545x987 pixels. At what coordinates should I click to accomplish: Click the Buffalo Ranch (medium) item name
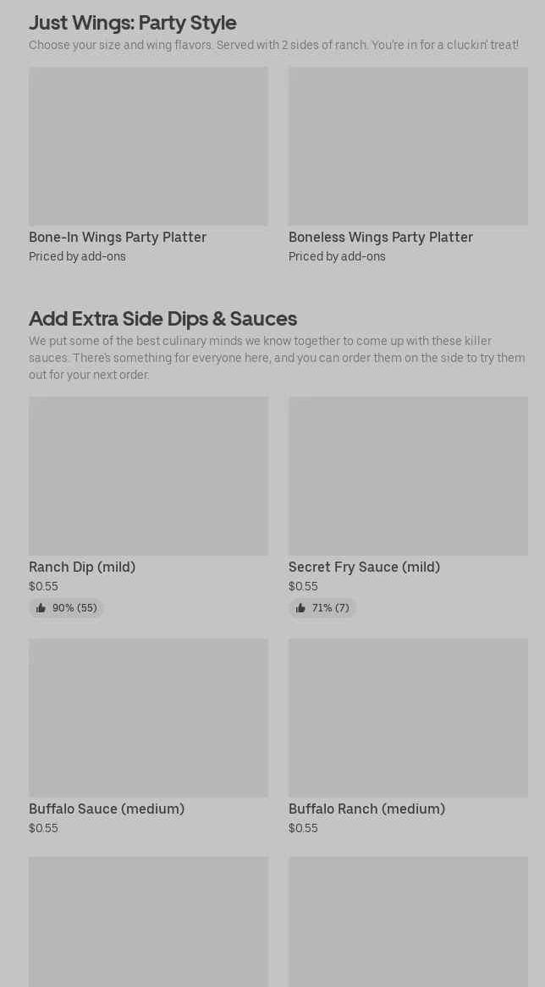tap(366, 809)
